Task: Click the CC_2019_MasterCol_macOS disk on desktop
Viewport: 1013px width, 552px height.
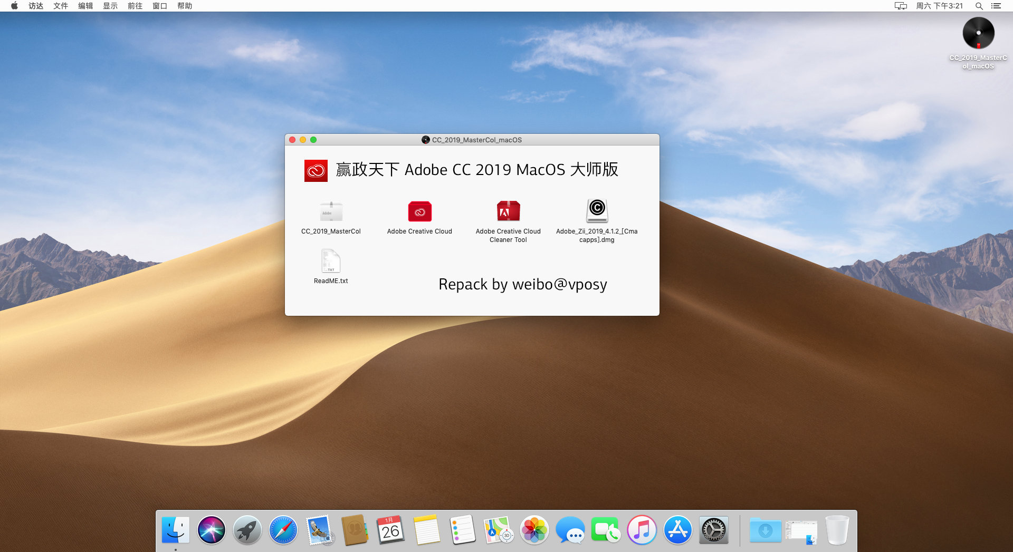Action: click(978, 33)
